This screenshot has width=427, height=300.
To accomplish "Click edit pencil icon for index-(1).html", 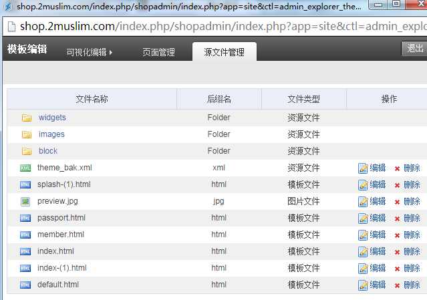I will click(x=363, y=269).
